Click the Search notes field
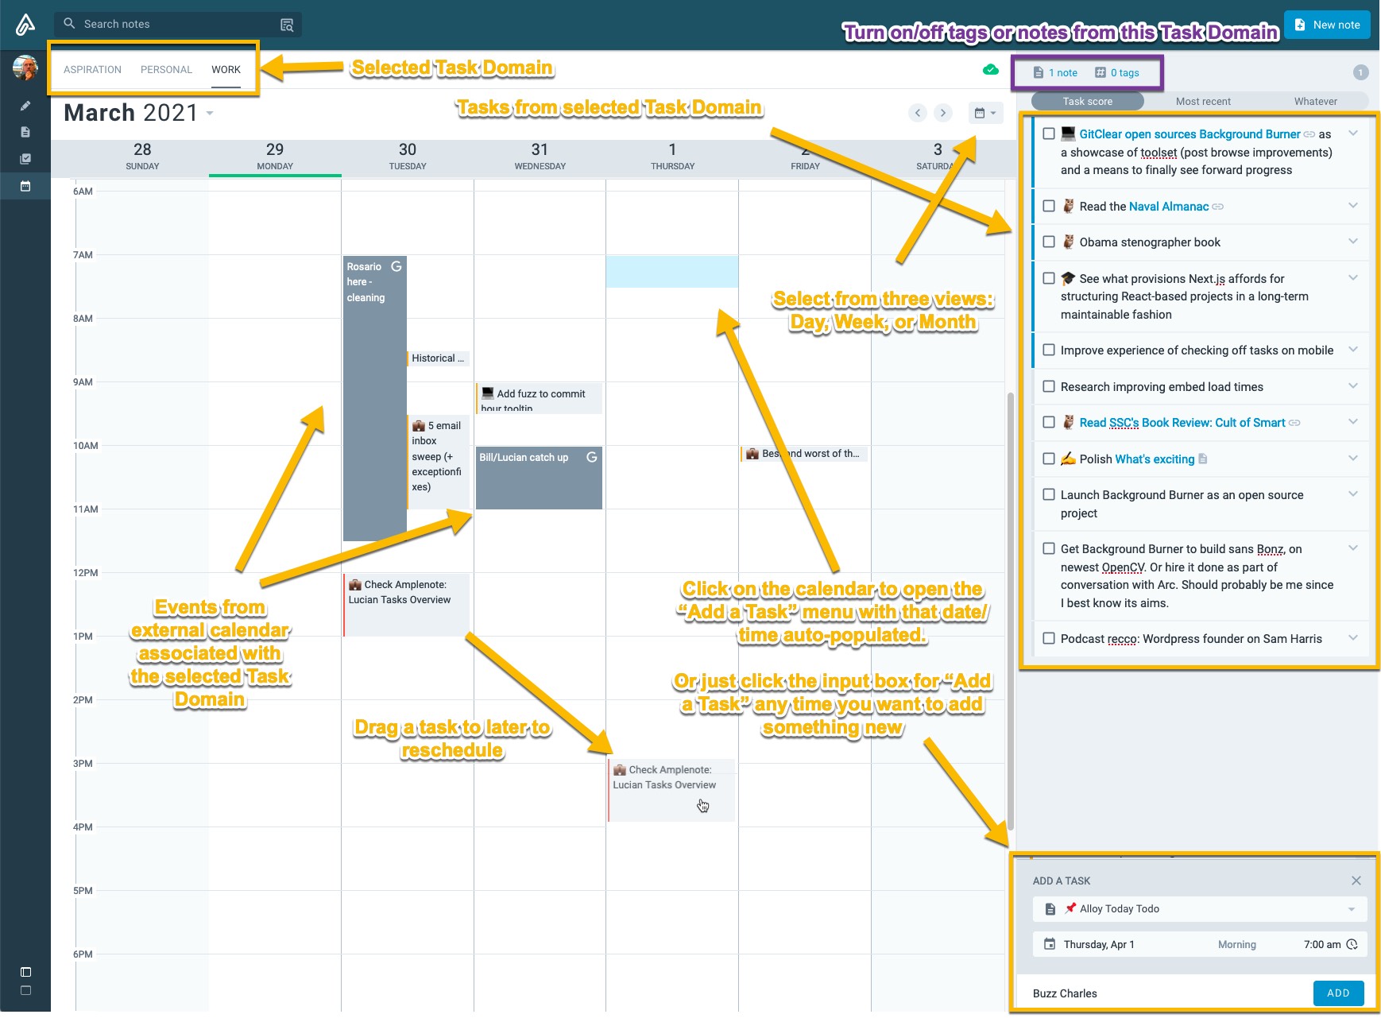Image resolution: width=1381 pixels, height=1022 pixels. [178, 25]
